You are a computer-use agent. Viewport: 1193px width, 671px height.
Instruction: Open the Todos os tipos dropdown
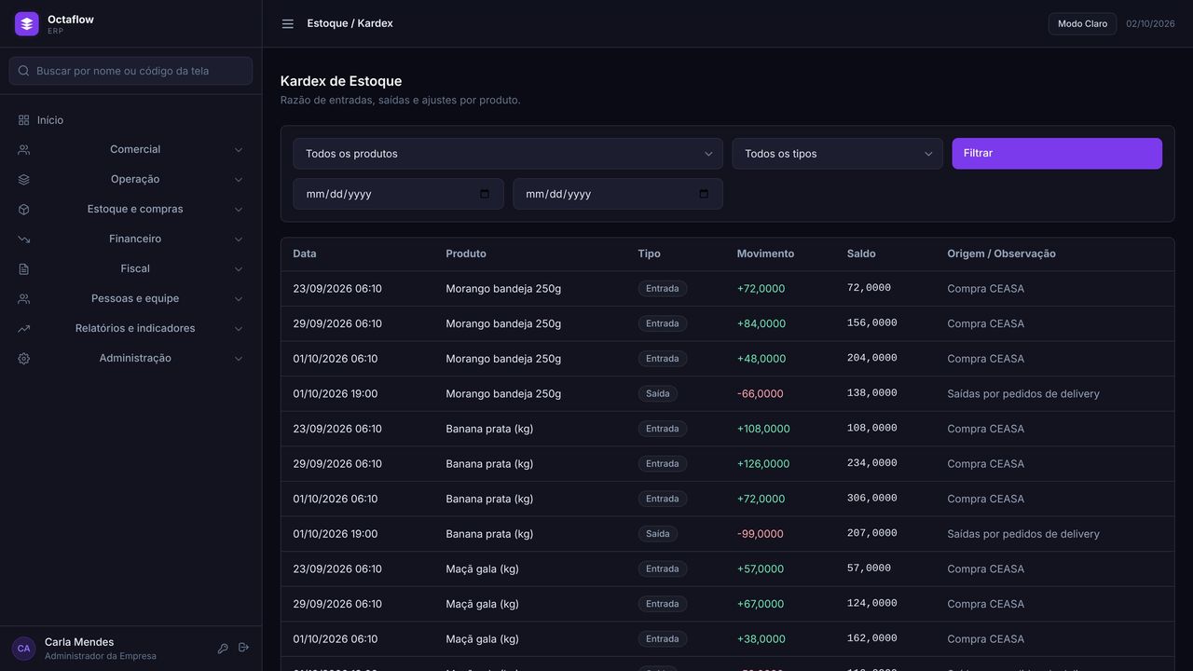click(837, 154)
